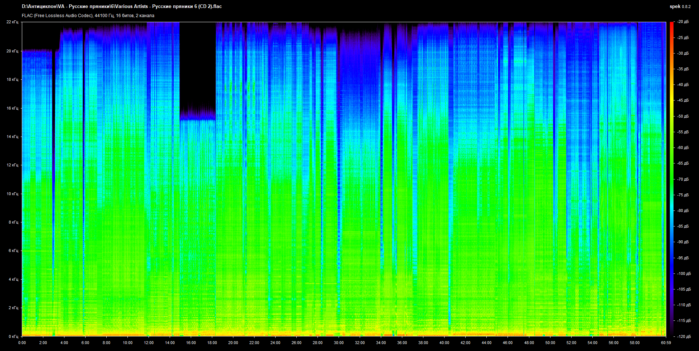Viewport: 699px width, 351px height.
Task: Select the 10 кГц frequency axis label
Action: (12, 194)
